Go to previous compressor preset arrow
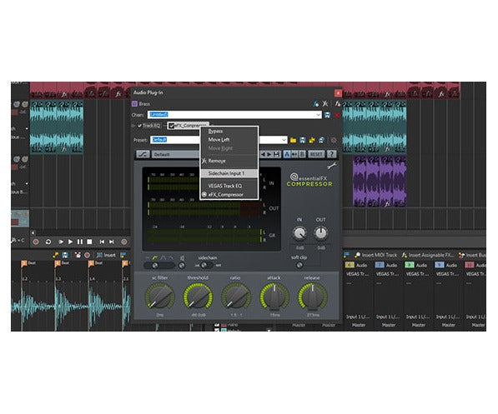The image size is (498, 414). point(263,154)
